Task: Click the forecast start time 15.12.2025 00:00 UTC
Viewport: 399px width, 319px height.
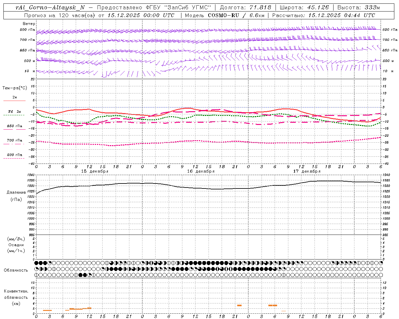Action: point(141,15)
